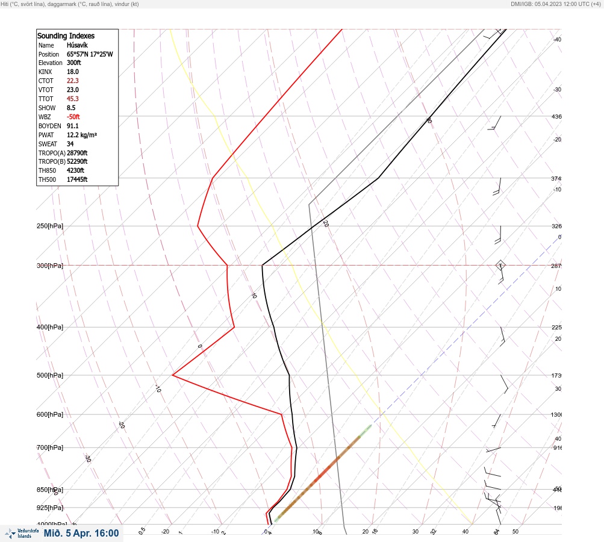Click the '50' label on the bottom temperature axis

[x=515, y=532]
